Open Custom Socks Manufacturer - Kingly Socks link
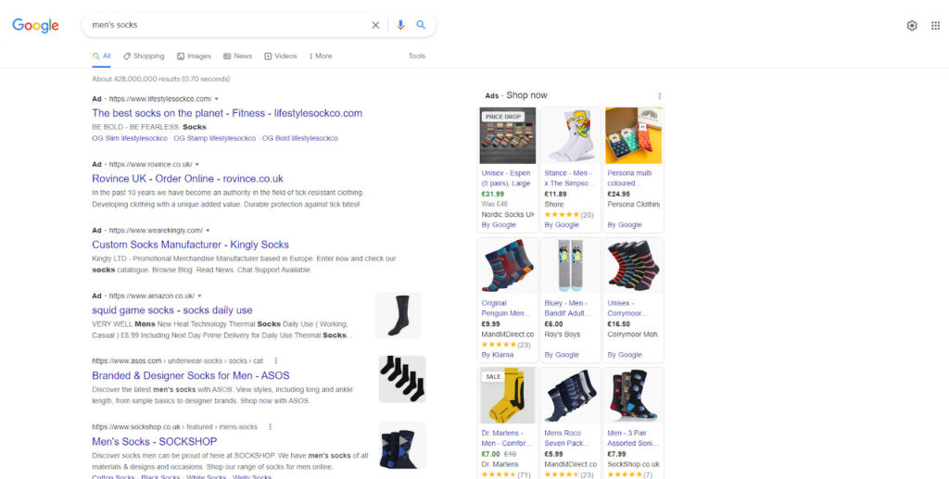This screenshot has height=479, width=949. 190,245
